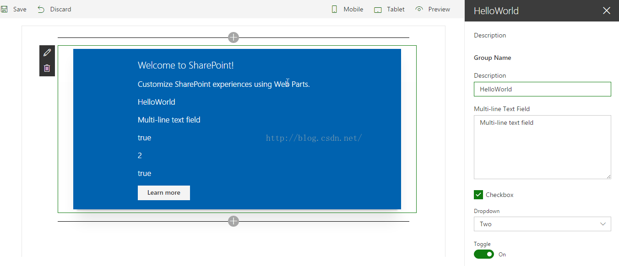The height and width of the screenshot is (266, 619).
Task: Click the value 2 in web part
Action: [x=140, y=155]
